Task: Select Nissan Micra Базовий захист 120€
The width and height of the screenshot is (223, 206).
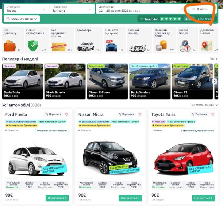Action: click(102, 185)
